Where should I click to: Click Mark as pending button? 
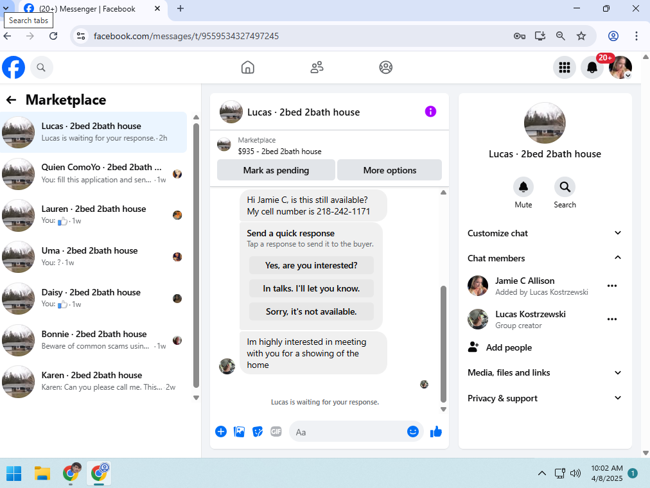[x=276, y=170]
